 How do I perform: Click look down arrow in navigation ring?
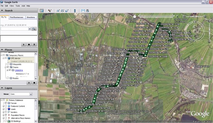(x=195, y=36)
